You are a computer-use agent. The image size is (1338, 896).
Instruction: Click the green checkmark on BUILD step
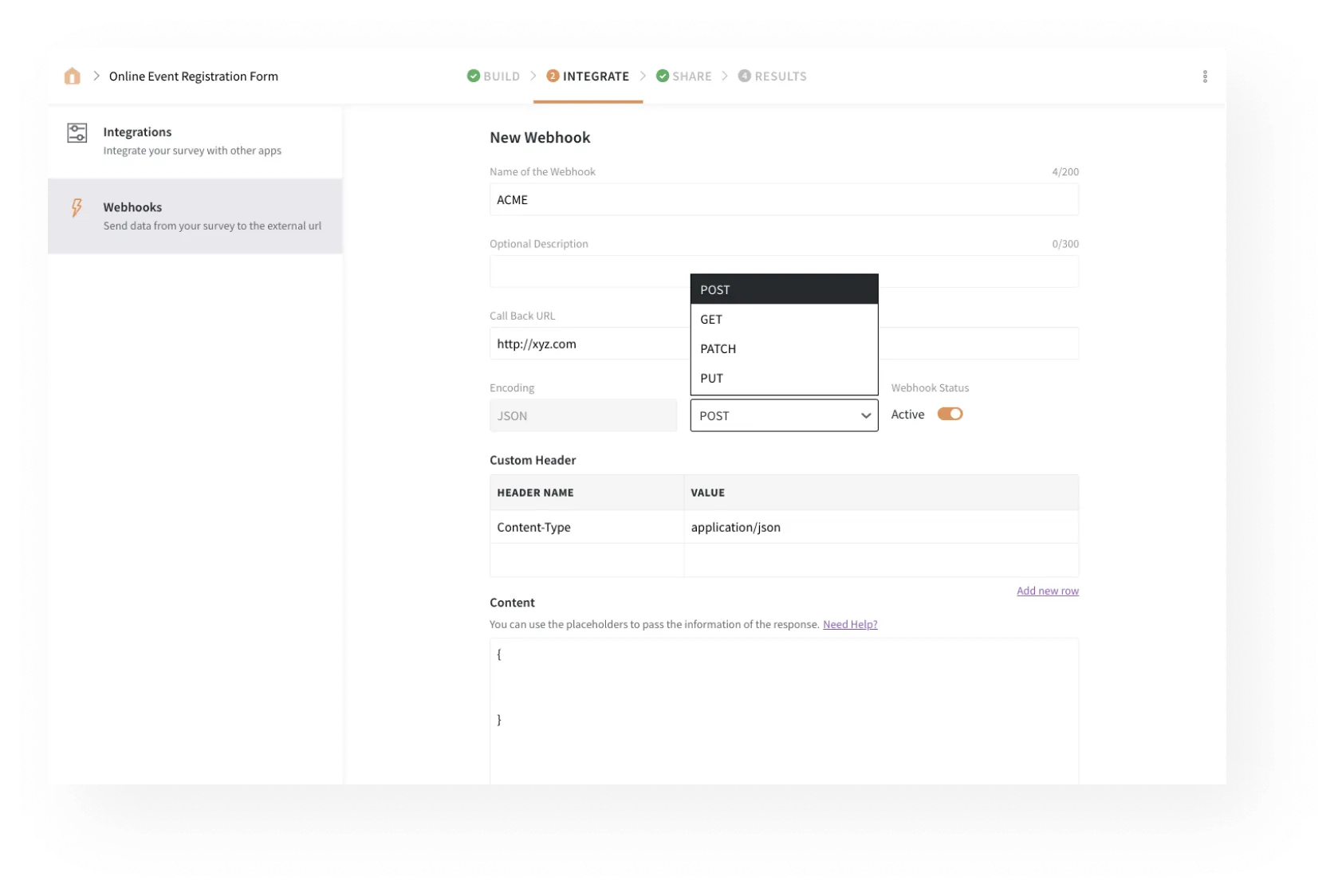pyautogui.click(x=472, y=76)
